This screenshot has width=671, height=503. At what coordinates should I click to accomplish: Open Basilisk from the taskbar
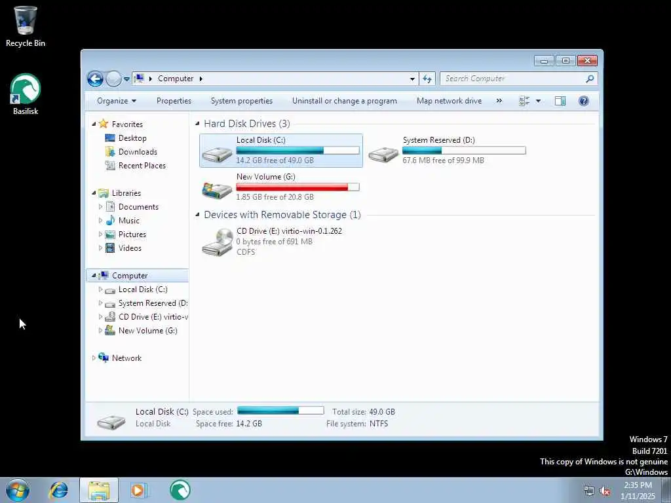180,490
